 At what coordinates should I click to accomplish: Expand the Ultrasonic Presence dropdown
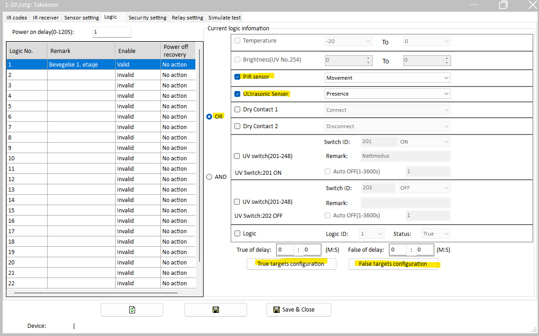click(387, 94)
